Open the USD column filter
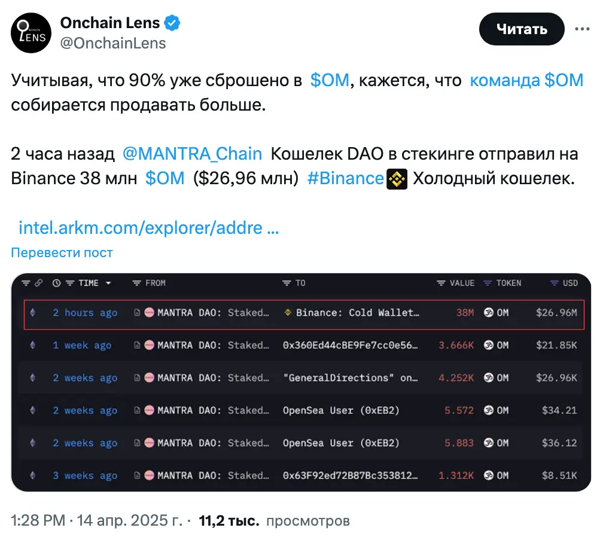This screenshot has height=543, width=603. tap(554, 283)
